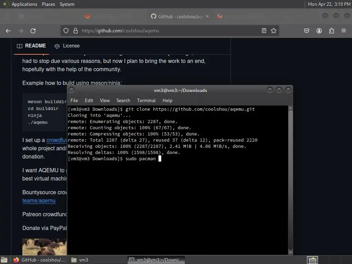Click the 'Resolving deltas: 100%' terminal line
Screen dimensions: 352x264
[124, 152]
